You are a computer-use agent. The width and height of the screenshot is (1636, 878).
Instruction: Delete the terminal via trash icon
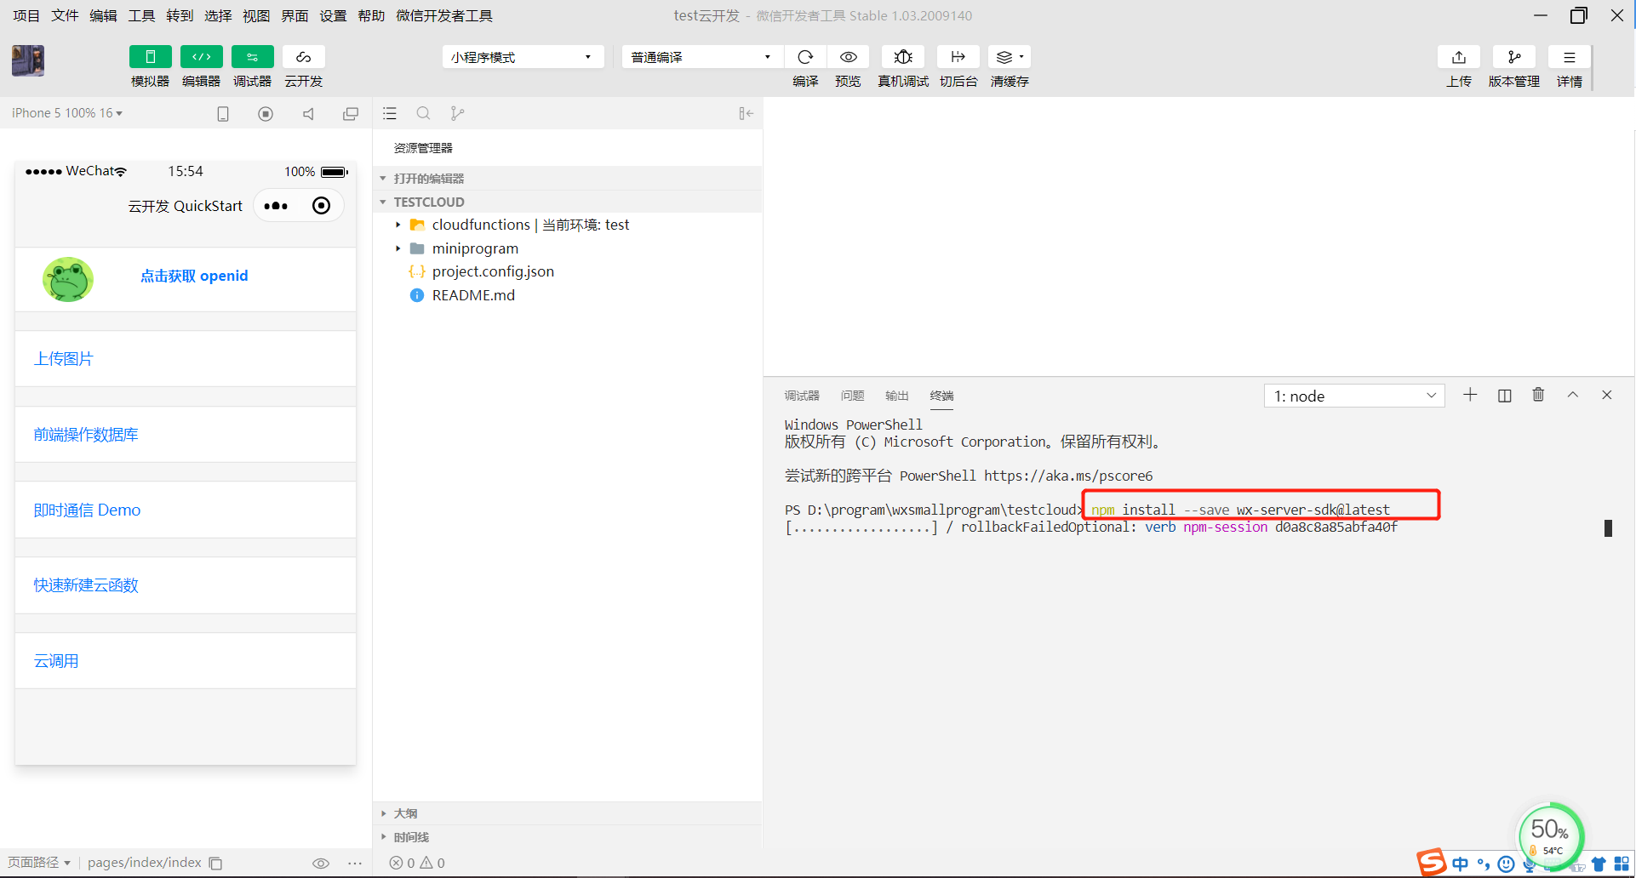click(1538, 395)
